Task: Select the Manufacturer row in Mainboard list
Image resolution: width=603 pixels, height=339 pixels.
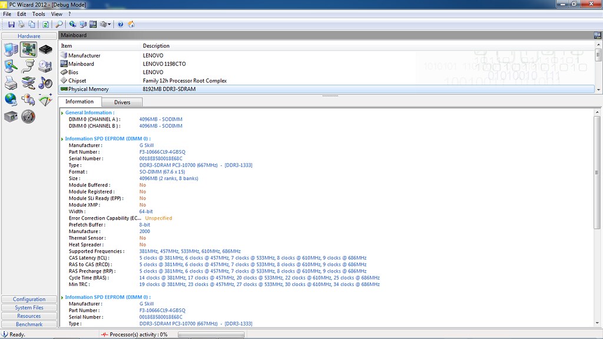Action: (x=327, y=55)
